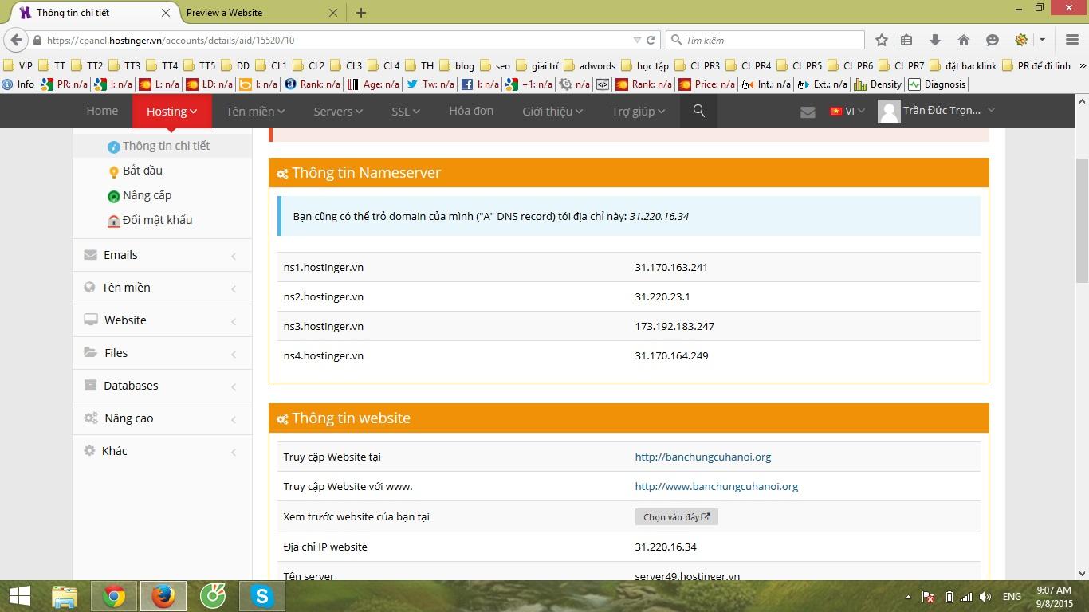The width and height of the screenshot is (1089, 612).
Task: Open the blog bookmarks folder
Action: pyautogui.click(x=457, y=65)
